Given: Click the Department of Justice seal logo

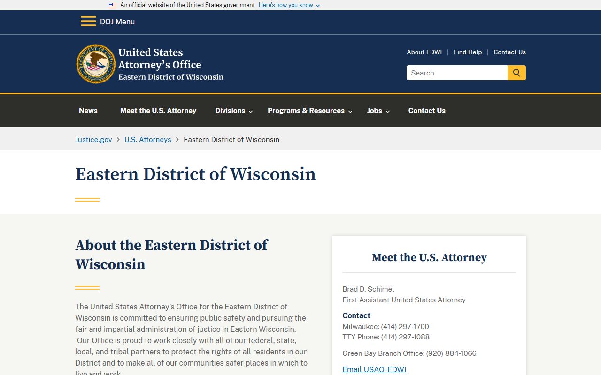Looking at the screenshot, I should pyautogui.click(x=96, y=64).
